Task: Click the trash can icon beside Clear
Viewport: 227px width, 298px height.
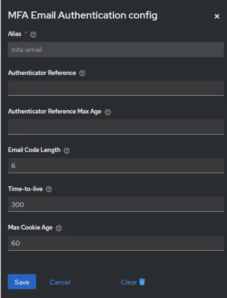Action: 142,282
